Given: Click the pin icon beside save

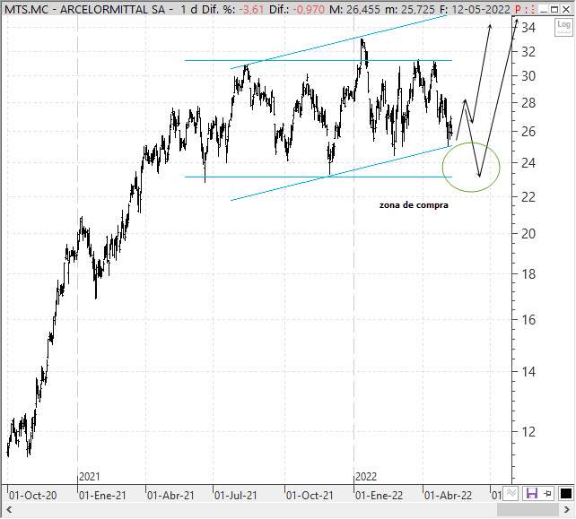Looking at the screenshot, I should (x=547, y=493).
